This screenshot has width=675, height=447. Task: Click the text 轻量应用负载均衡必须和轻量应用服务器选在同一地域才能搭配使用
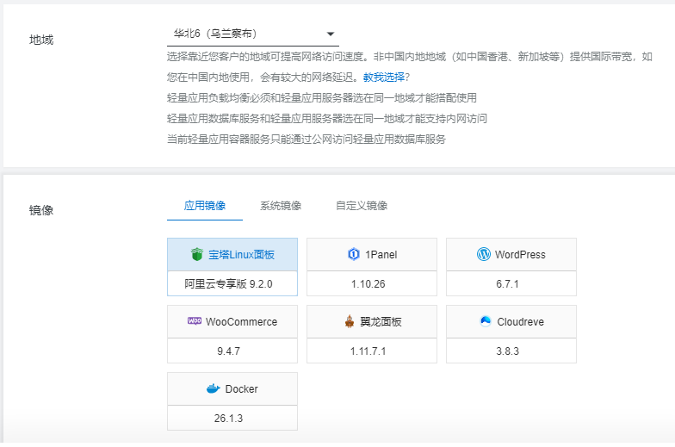coord(322,98)
